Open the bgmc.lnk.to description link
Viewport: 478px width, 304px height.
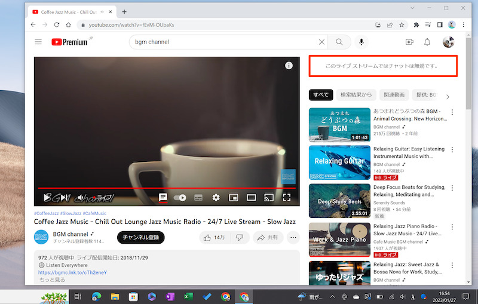[x=72, y=272]
